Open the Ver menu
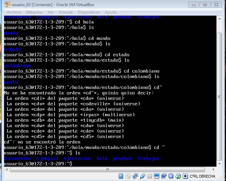 click(51, 12)
